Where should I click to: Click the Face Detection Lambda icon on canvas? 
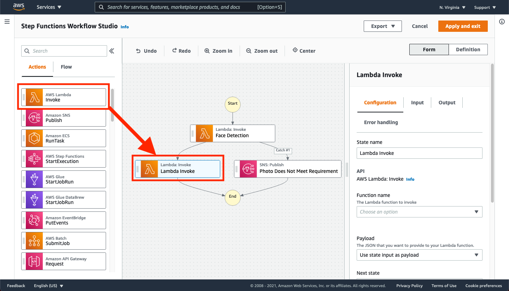[x=204, y=133]
